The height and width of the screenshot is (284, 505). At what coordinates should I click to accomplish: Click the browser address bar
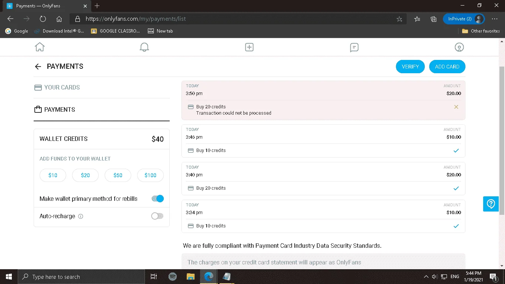coord(237,19)
